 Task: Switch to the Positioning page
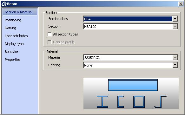click(13, 20)
